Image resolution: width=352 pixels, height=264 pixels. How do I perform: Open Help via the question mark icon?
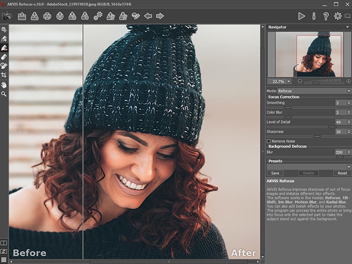[x=326, y=16]
